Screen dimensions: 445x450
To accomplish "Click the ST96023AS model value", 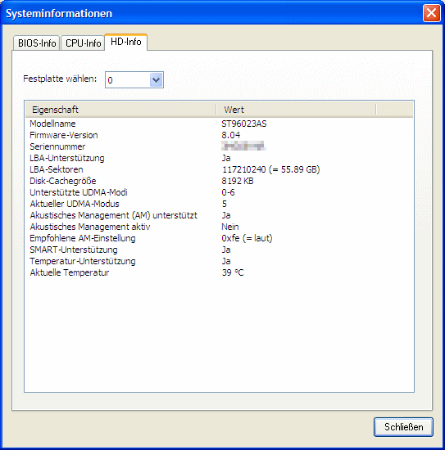I will [x=244, y=124].
